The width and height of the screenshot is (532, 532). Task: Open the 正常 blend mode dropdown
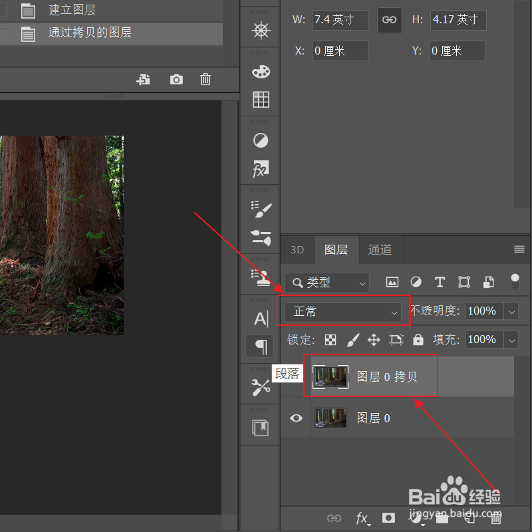[342, 311]
